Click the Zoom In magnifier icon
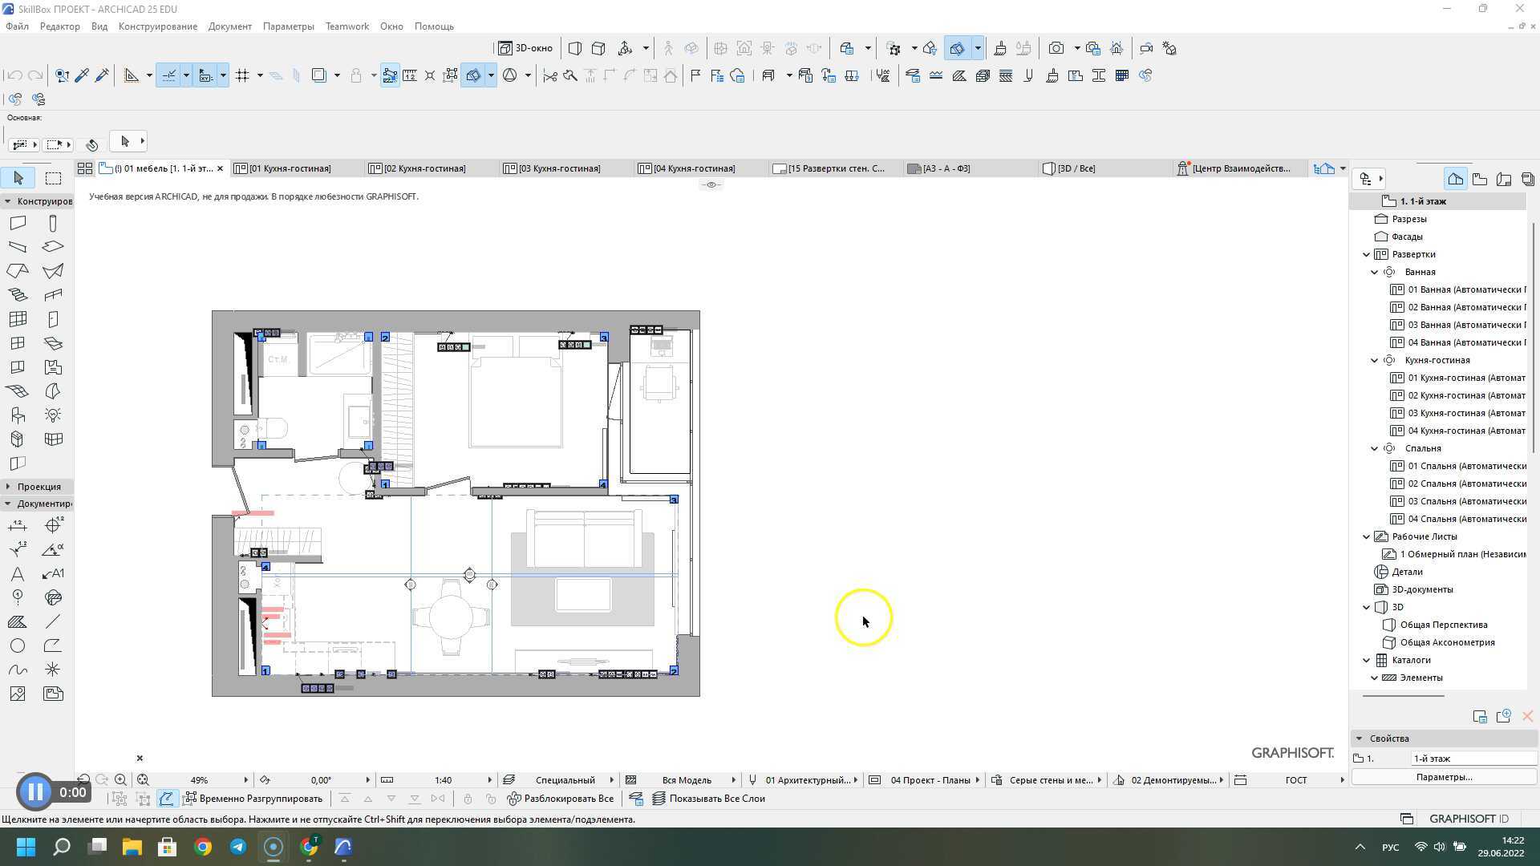Screen dimensions: 1540x866 point(120,779)
